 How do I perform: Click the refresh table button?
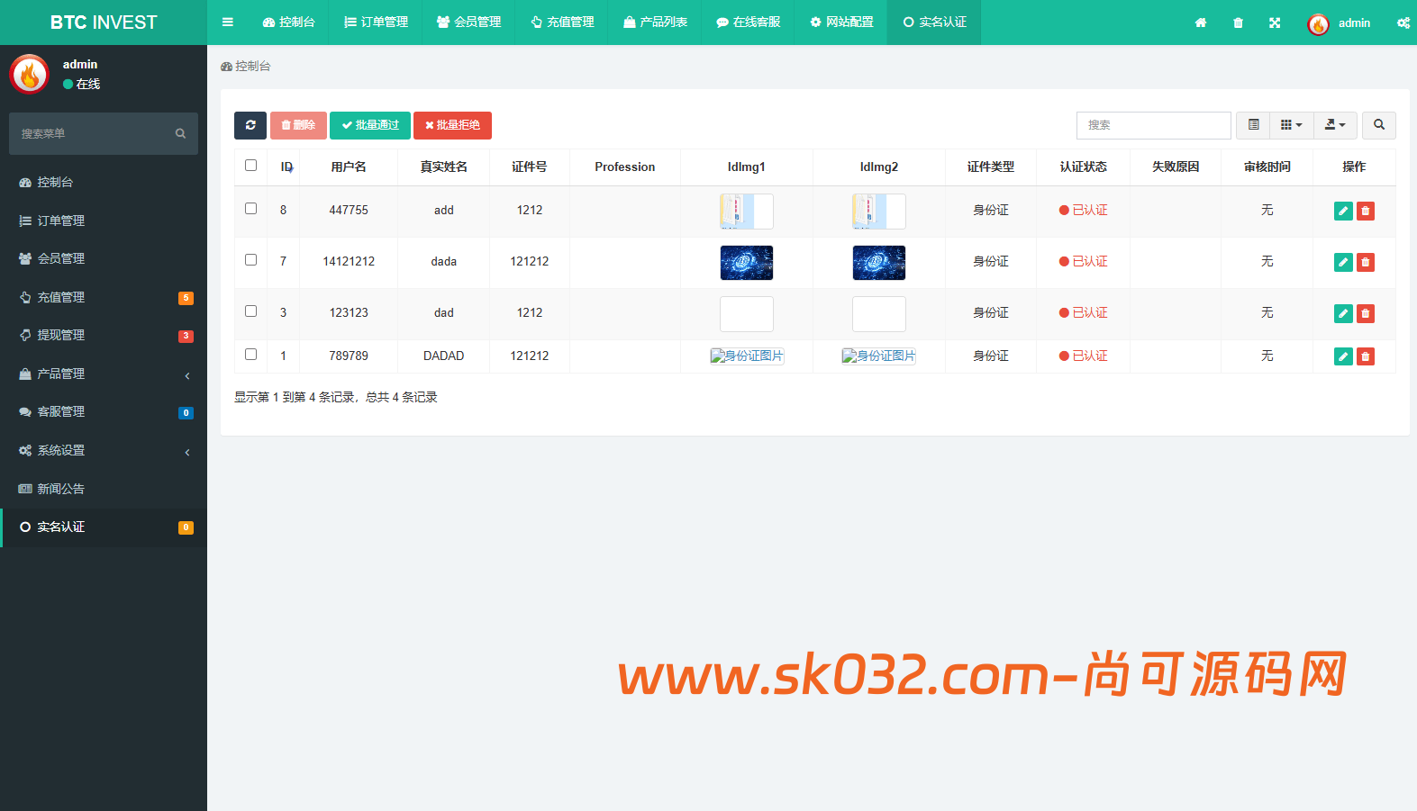tap(250, 125)
